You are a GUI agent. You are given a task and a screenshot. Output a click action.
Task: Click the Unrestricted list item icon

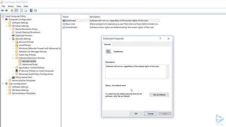coord(64,28)
